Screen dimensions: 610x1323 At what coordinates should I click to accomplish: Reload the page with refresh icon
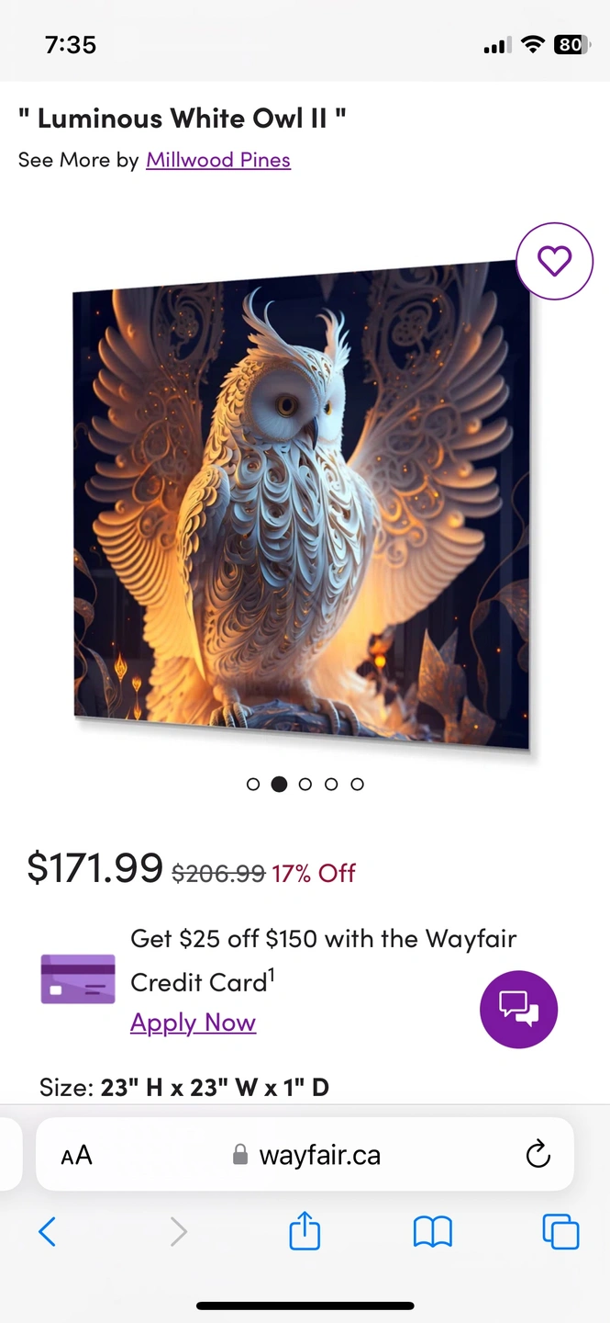538,1154
